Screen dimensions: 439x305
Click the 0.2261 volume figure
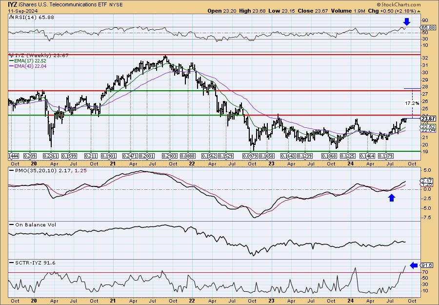pyautogui.click(x=51, y=156)
